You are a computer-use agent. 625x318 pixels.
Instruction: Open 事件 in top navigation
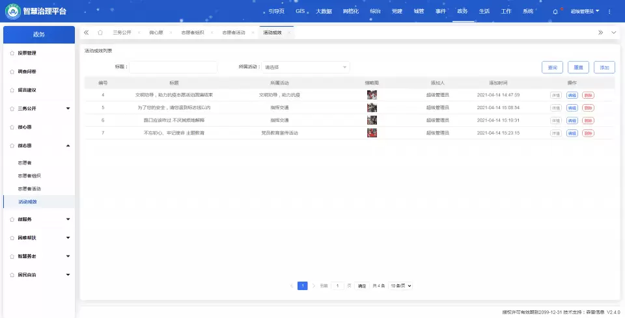point(441,11)
